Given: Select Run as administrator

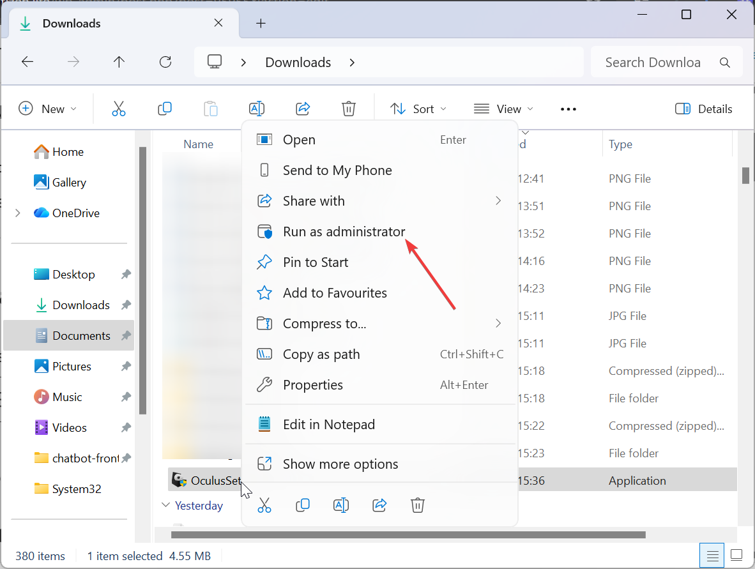Looking at the screenshot, I should click(344, 232).
